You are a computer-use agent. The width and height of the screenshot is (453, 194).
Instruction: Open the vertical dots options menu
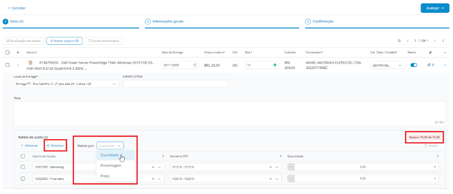[x=443, y=41]
